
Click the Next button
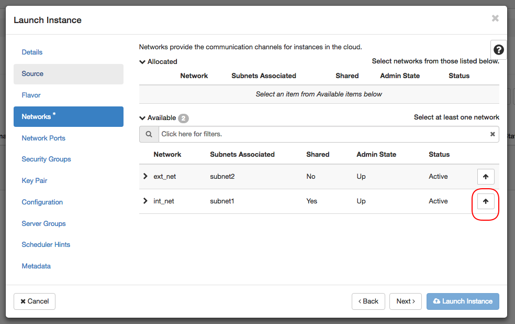[x=406, y=301]
